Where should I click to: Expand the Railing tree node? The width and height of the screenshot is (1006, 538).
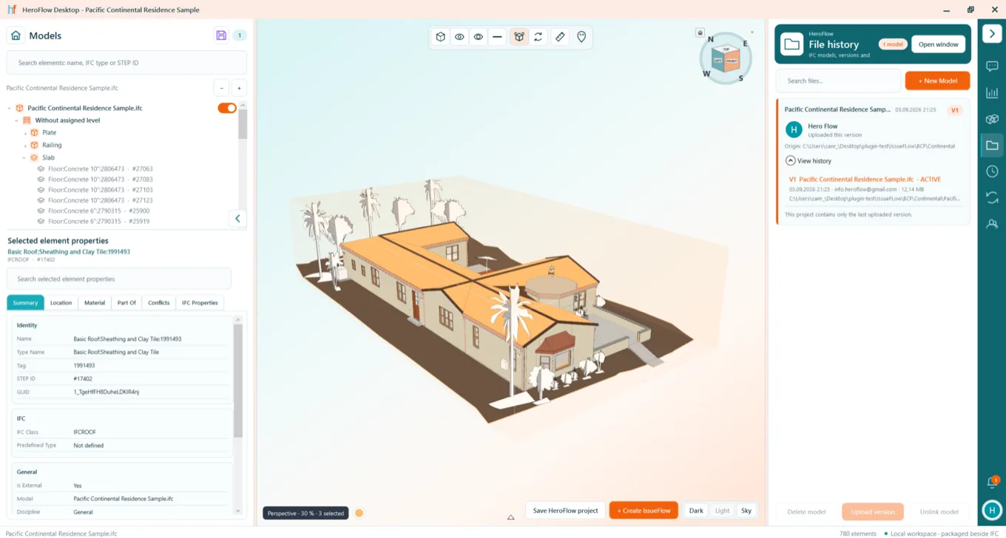pos(25,146)
